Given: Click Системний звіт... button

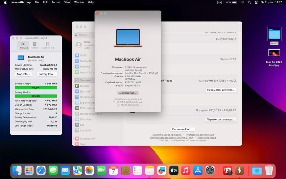Looking at the screenshot, I should [182, 129].
